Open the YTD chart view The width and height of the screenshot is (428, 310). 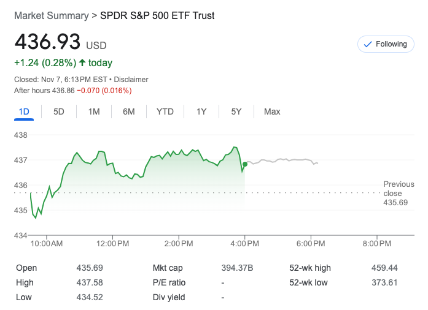[x=165, y=112]
